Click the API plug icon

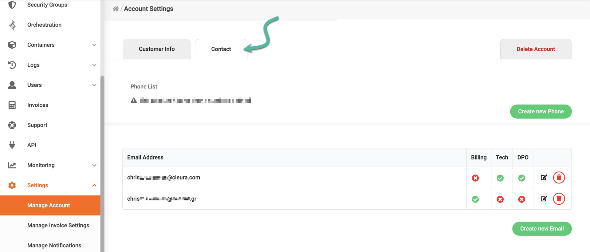tap(12, 145)
